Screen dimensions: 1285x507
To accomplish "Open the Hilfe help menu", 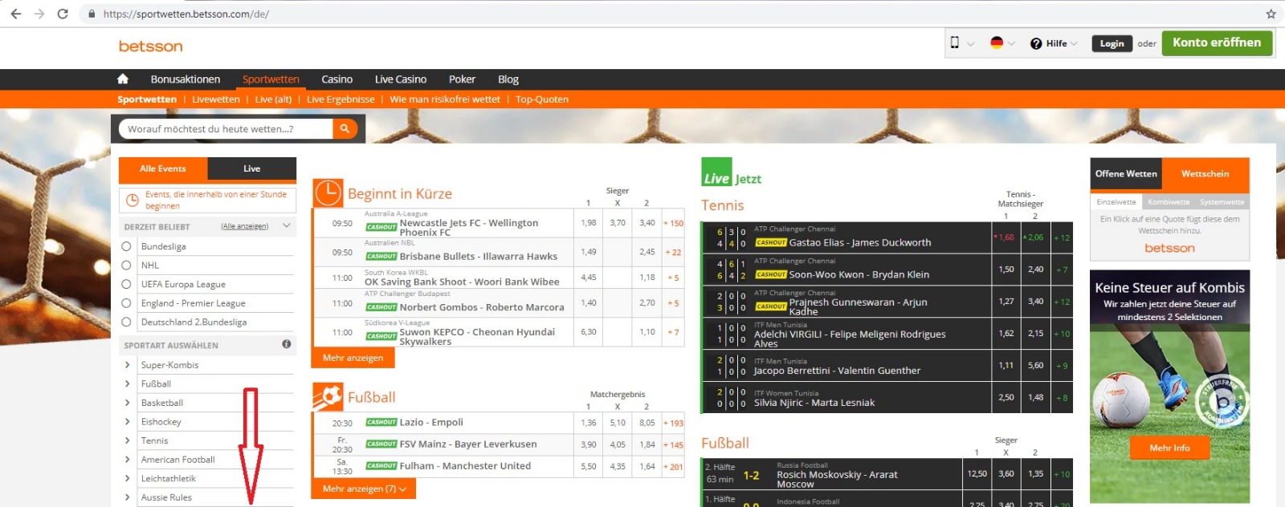I will (1055, 43).
